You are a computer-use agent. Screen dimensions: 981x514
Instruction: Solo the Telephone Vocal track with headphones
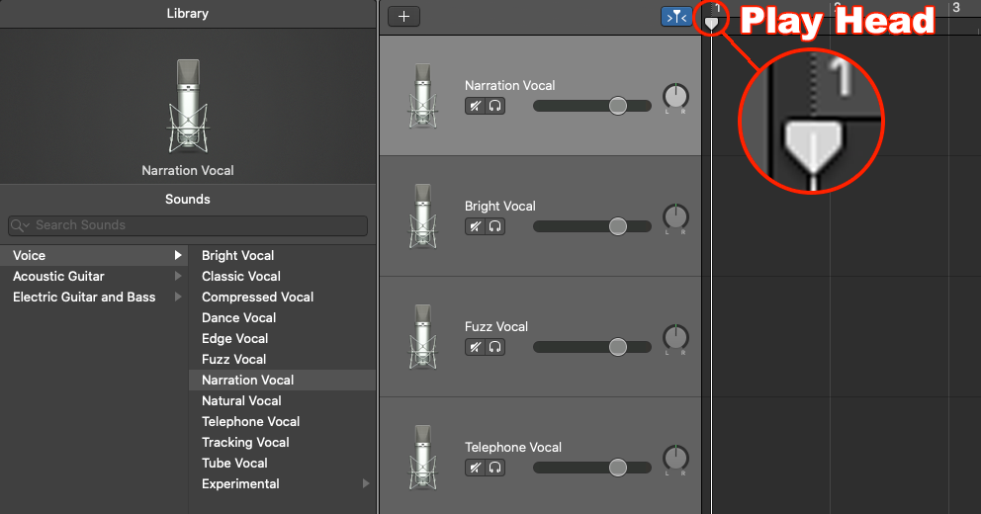click(x=494, y=468)
